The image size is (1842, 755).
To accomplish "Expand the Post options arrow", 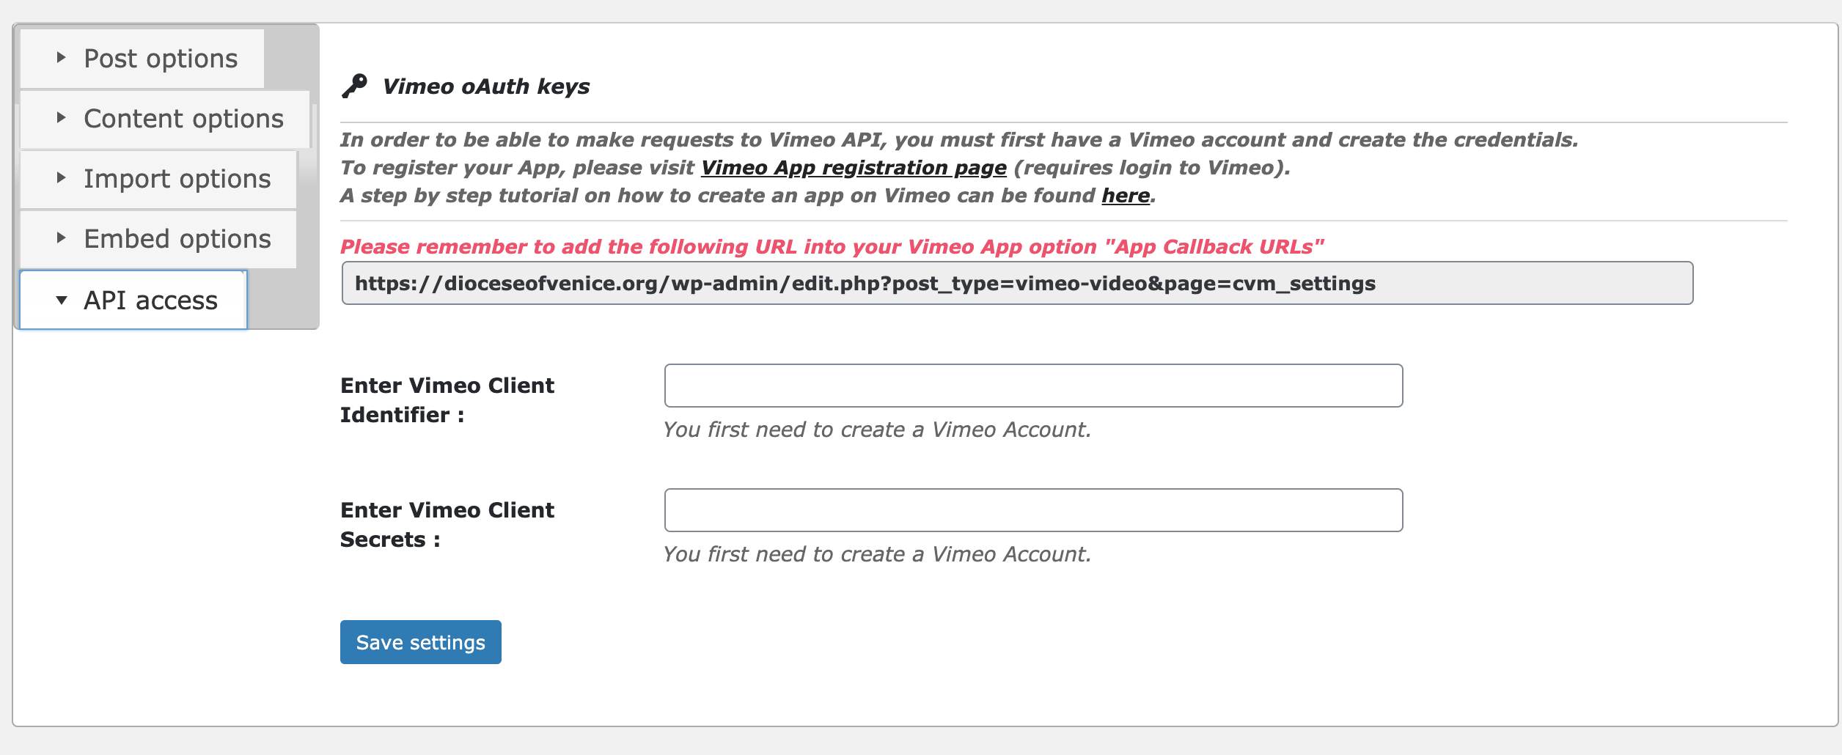I will click(x=62, y=57).
